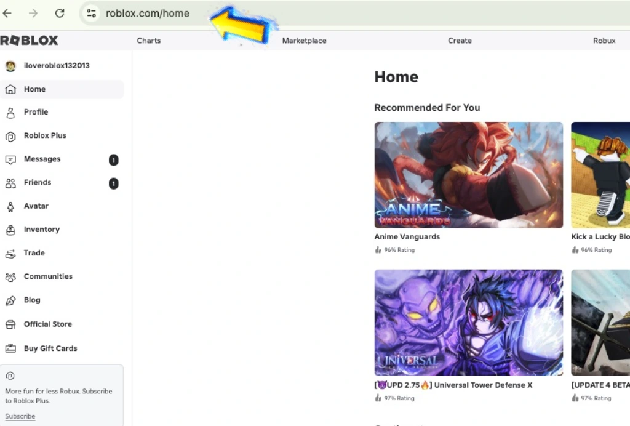Click the Profile person icon
Viewport: 630px width, 426px height.
point(10,113)
